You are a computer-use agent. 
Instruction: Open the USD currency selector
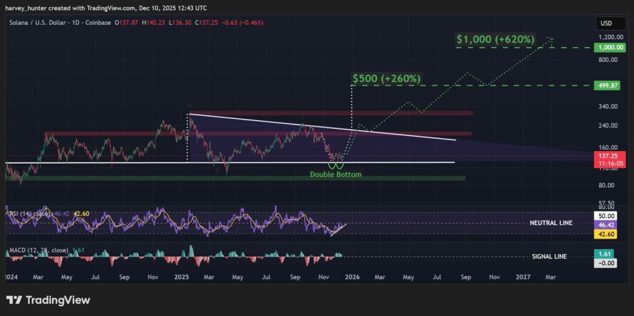(606, 24)
